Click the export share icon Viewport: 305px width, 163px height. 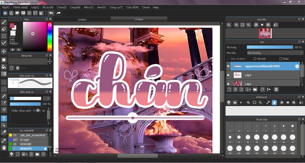[11, 13]
